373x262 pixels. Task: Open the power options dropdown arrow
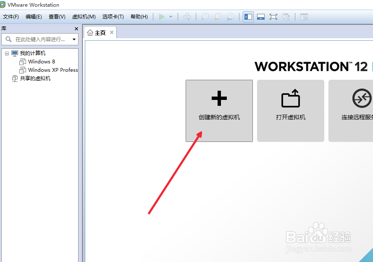pyautogui.click(x=171, y=17)
